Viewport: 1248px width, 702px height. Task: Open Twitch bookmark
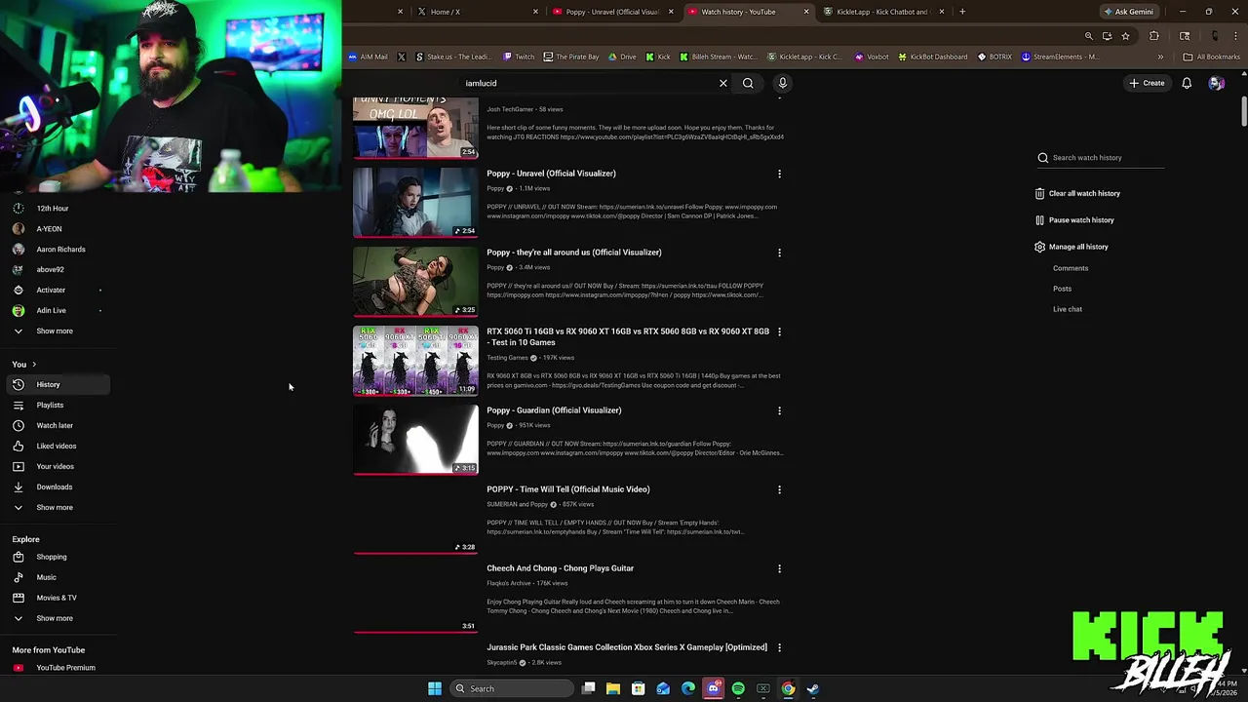pyautogui.click(x=519, y=57)
